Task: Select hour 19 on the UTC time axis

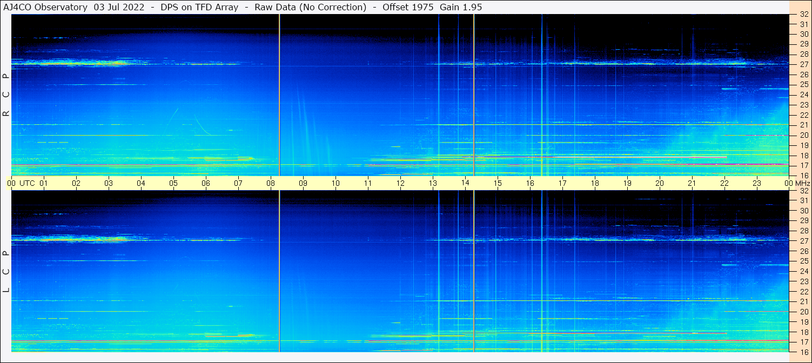Action: (627, 183)
